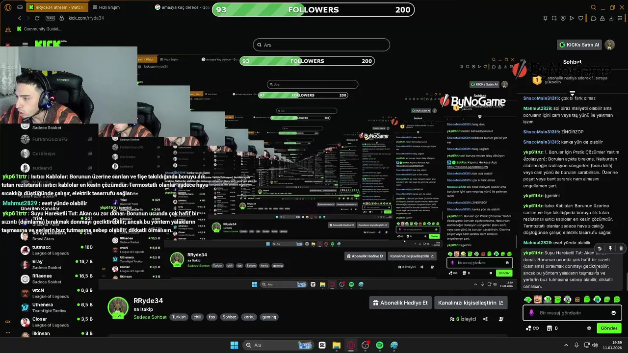Open the ad blocker shield icon
This screenshot has height=353, width=628.
point(563,18)
